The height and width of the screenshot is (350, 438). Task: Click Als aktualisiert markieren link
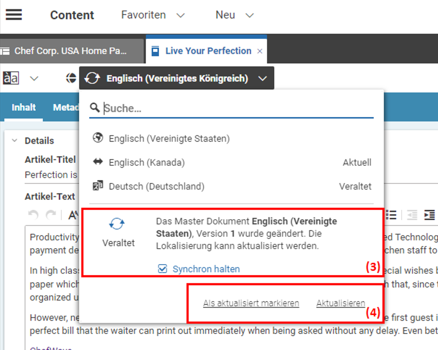coord(251,303)
